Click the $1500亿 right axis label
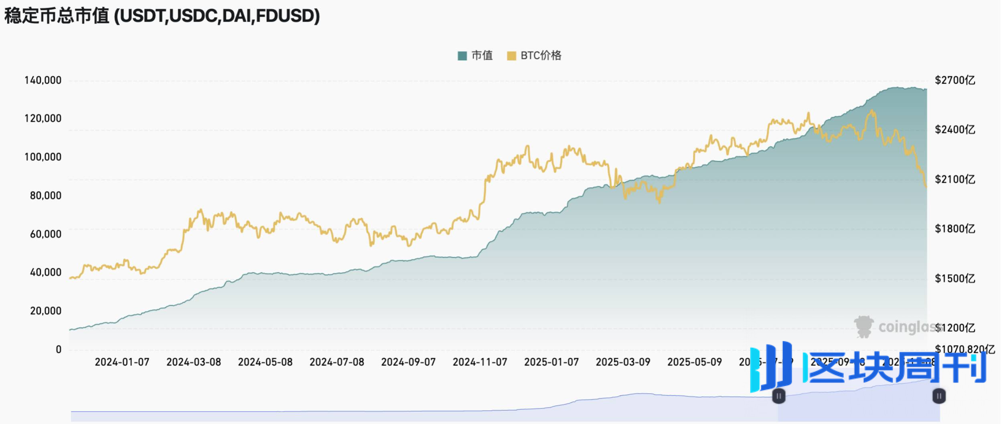The height and width of the screenshot is (424, 1001). click(x=955, y=279)
